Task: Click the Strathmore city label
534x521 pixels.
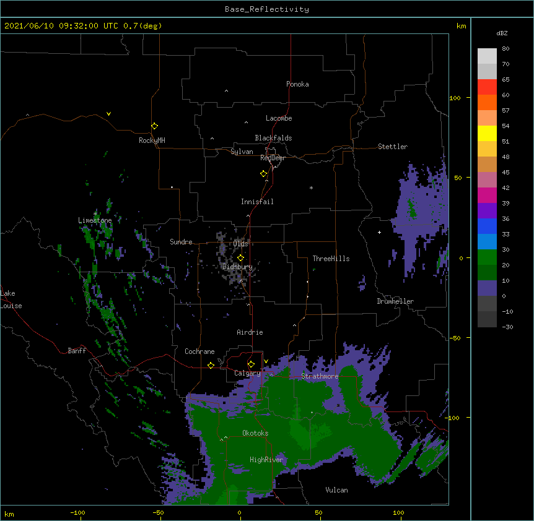Action: pyautogui.click(x=320, y=376)
